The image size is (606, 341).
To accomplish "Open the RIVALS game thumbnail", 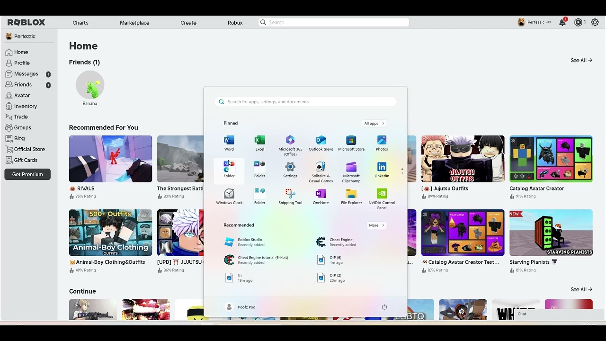I will [110, 159].
